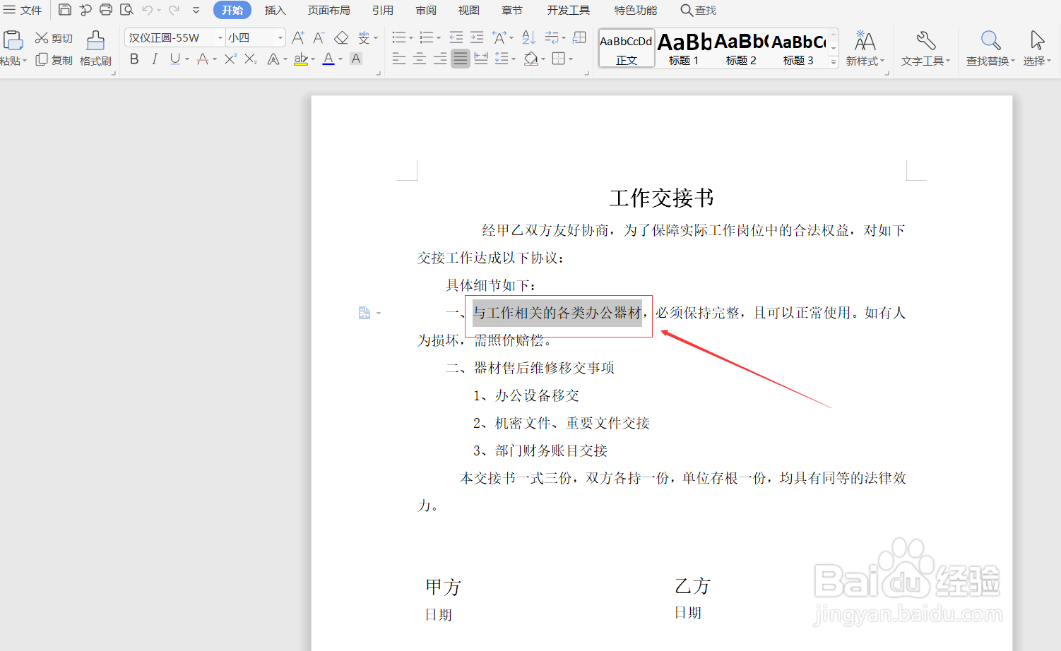Click the paragraph layout icon left of document
Screen dimensions: 1061x651
(364, 313)
